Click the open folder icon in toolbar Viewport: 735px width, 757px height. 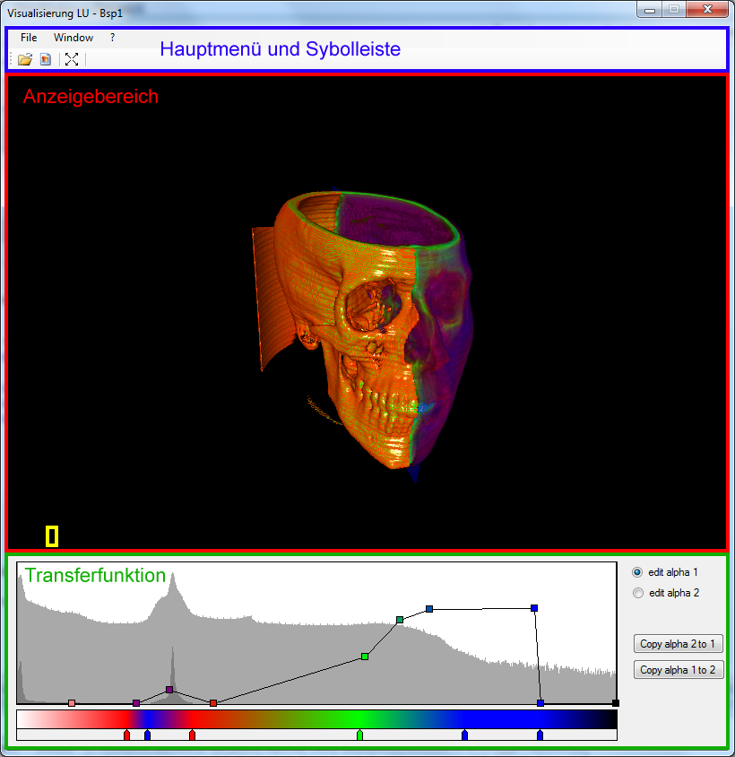(25, 59)
